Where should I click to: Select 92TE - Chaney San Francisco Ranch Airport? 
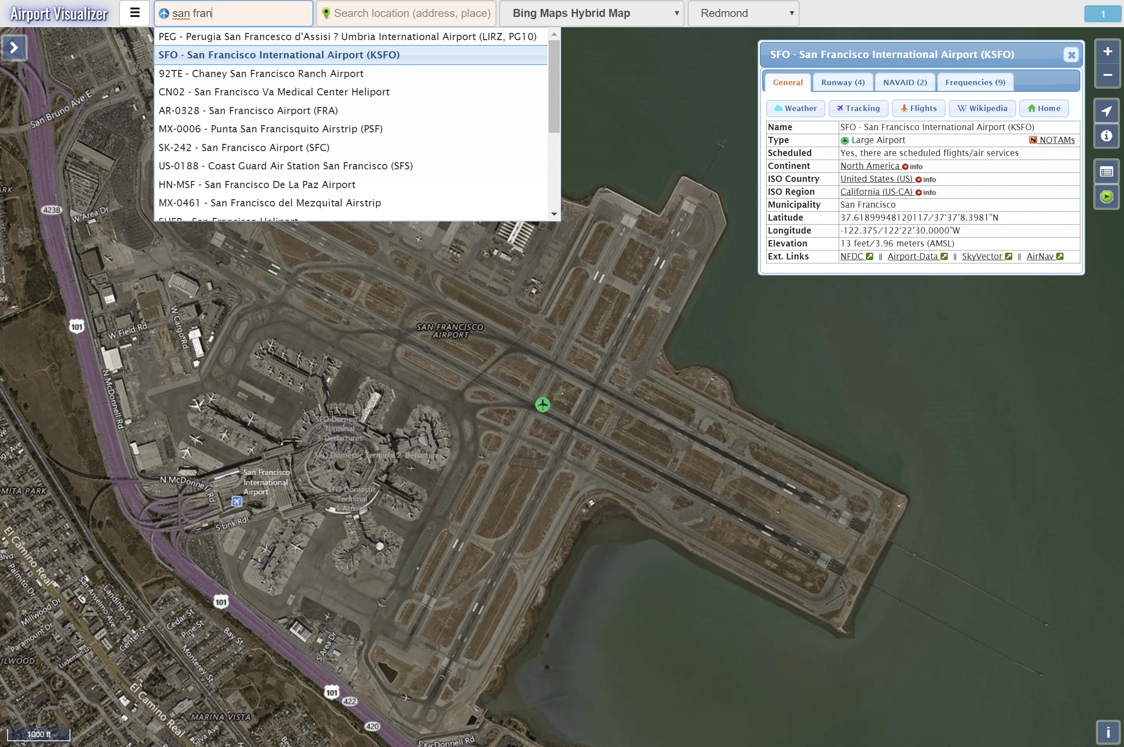point(351,74)
